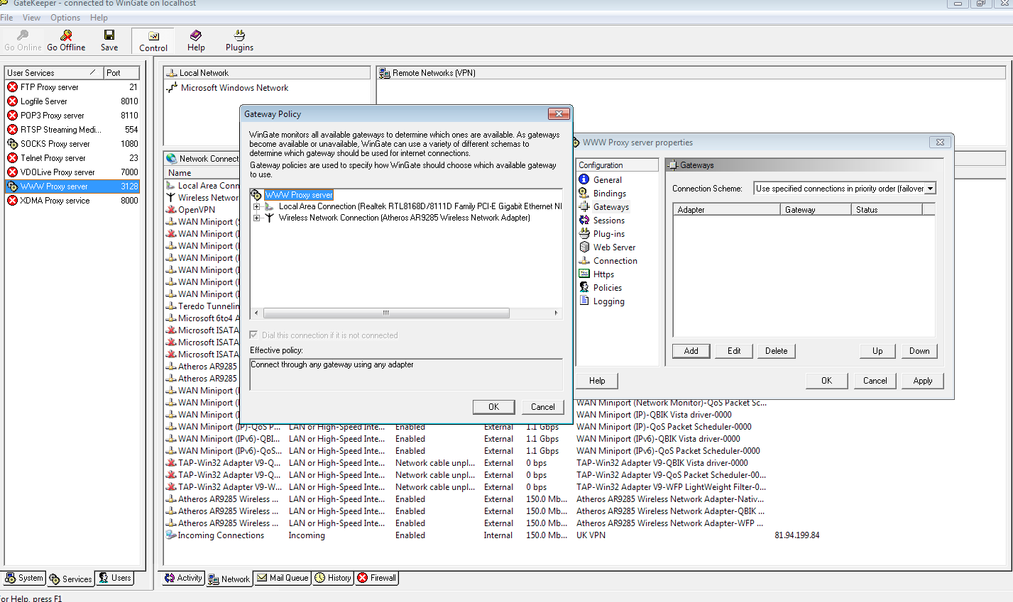Select the FTP Proxy server stopped icon
The width and height of the screenshot is (1013, 602).
12,87
